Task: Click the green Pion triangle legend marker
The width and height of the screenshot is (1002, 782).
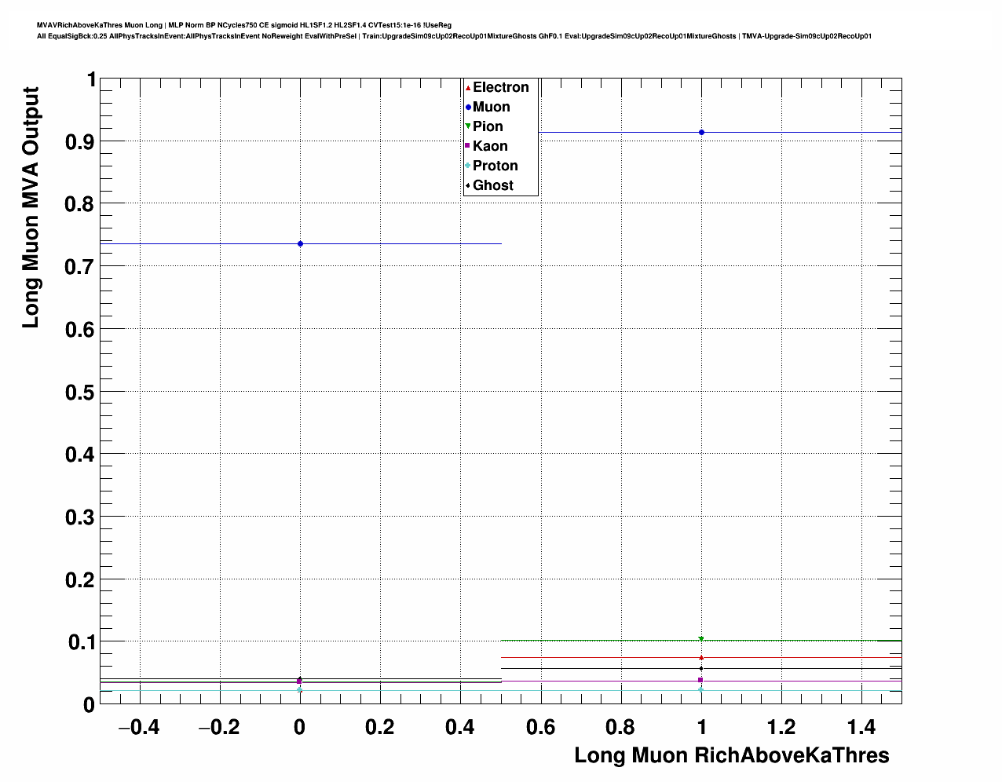Action: pos(468,126)
